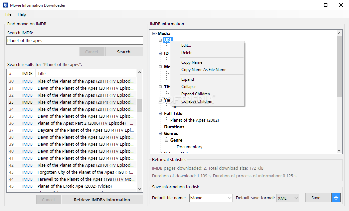Collapse the Media tree node

point(154,33)
